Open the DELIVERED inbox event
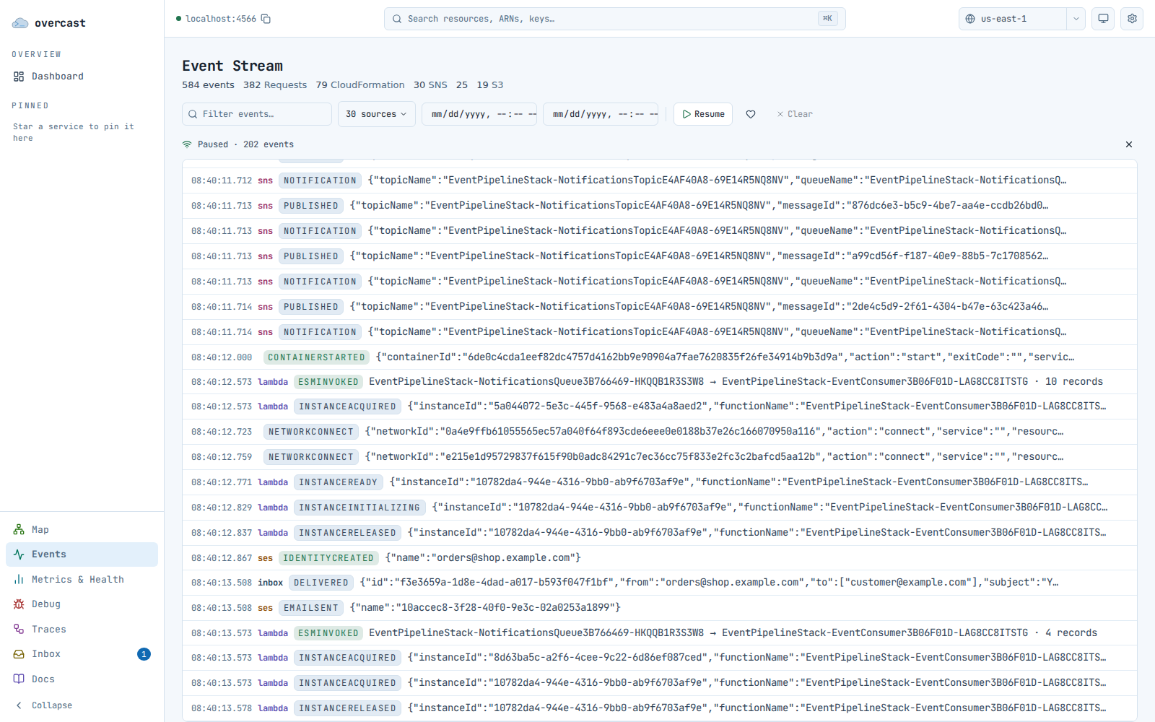The image size is (1155, 722). point(660,583)
